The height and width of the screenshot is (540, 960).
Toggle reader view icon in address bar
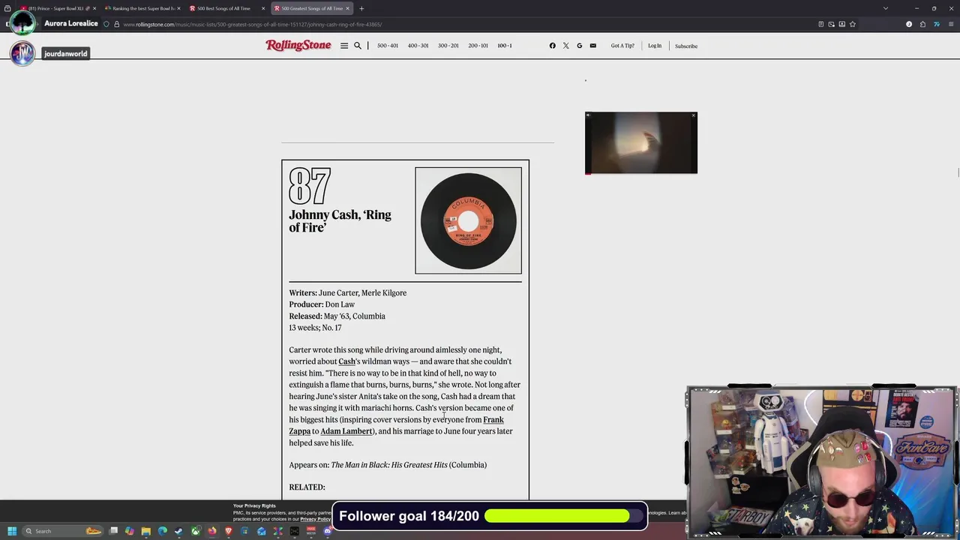(x=820, y=24)
